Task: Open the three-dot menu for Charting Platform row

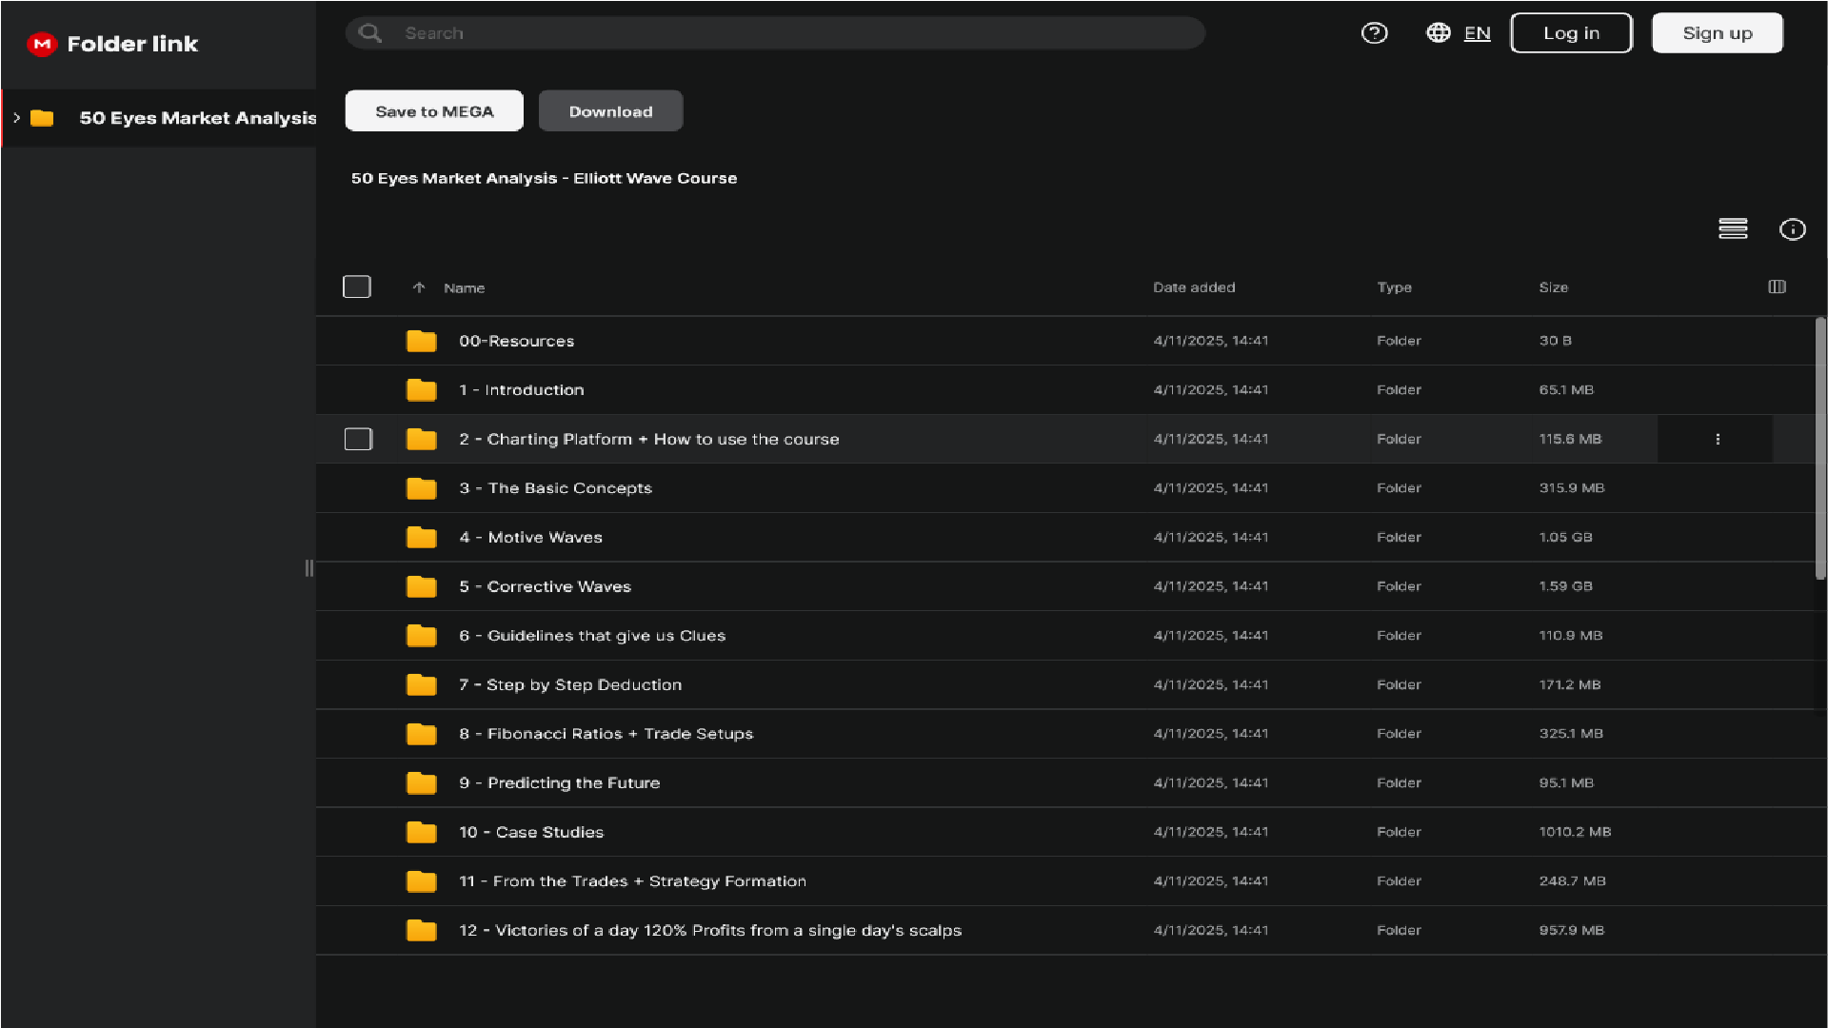Action: tap(1718, 439)
